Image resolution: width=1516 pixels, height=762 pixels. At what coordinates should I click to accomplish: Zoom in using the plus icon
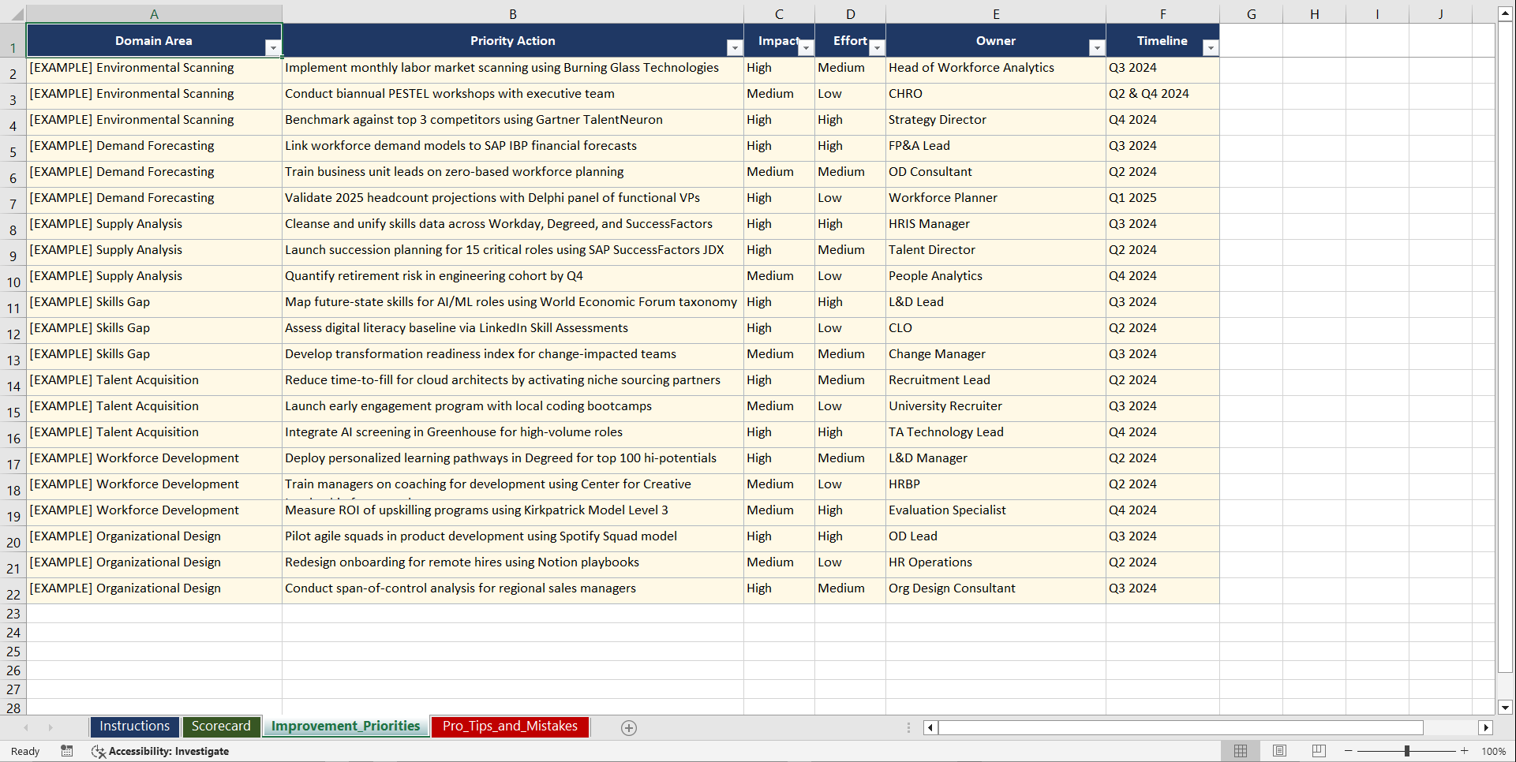[x=1464, y=751]
